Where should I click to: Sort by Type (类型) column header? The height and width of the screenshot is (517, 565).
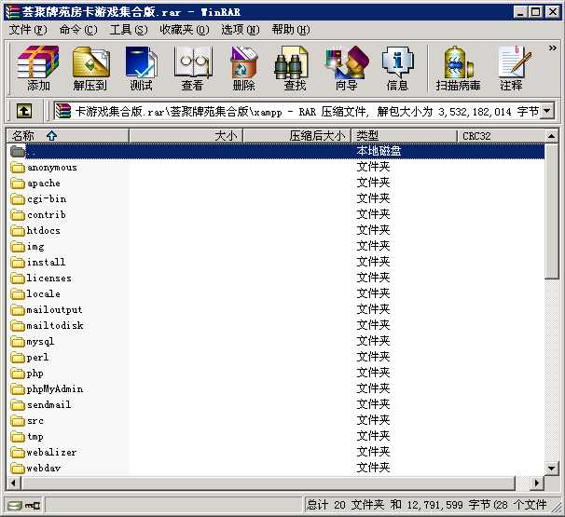click(x=404, y=136)
